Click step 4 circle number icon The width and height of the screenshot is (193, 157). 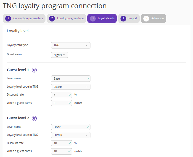pyautogui.click(x=123, y=18)
